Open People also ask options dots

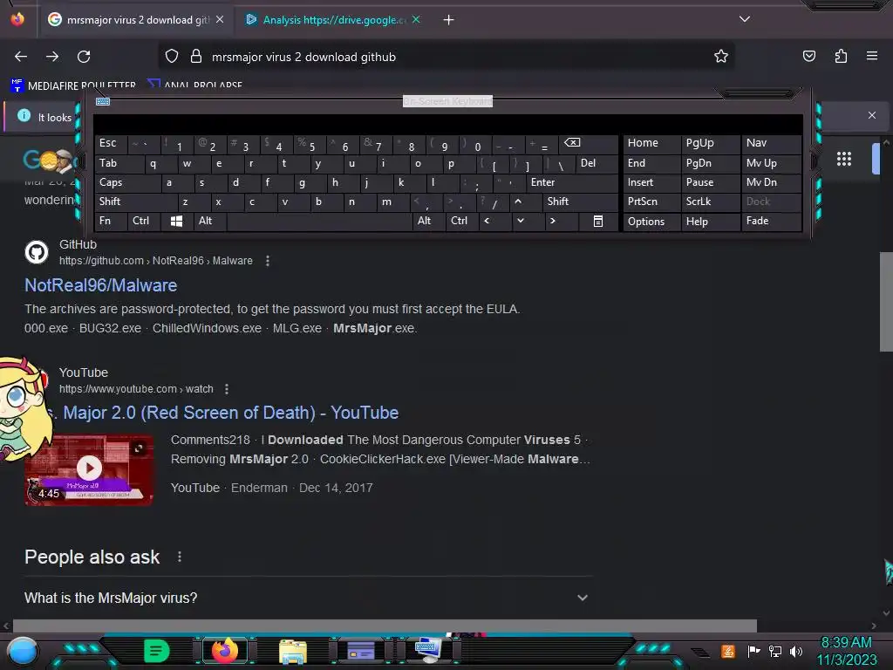(x=180, y=557)
